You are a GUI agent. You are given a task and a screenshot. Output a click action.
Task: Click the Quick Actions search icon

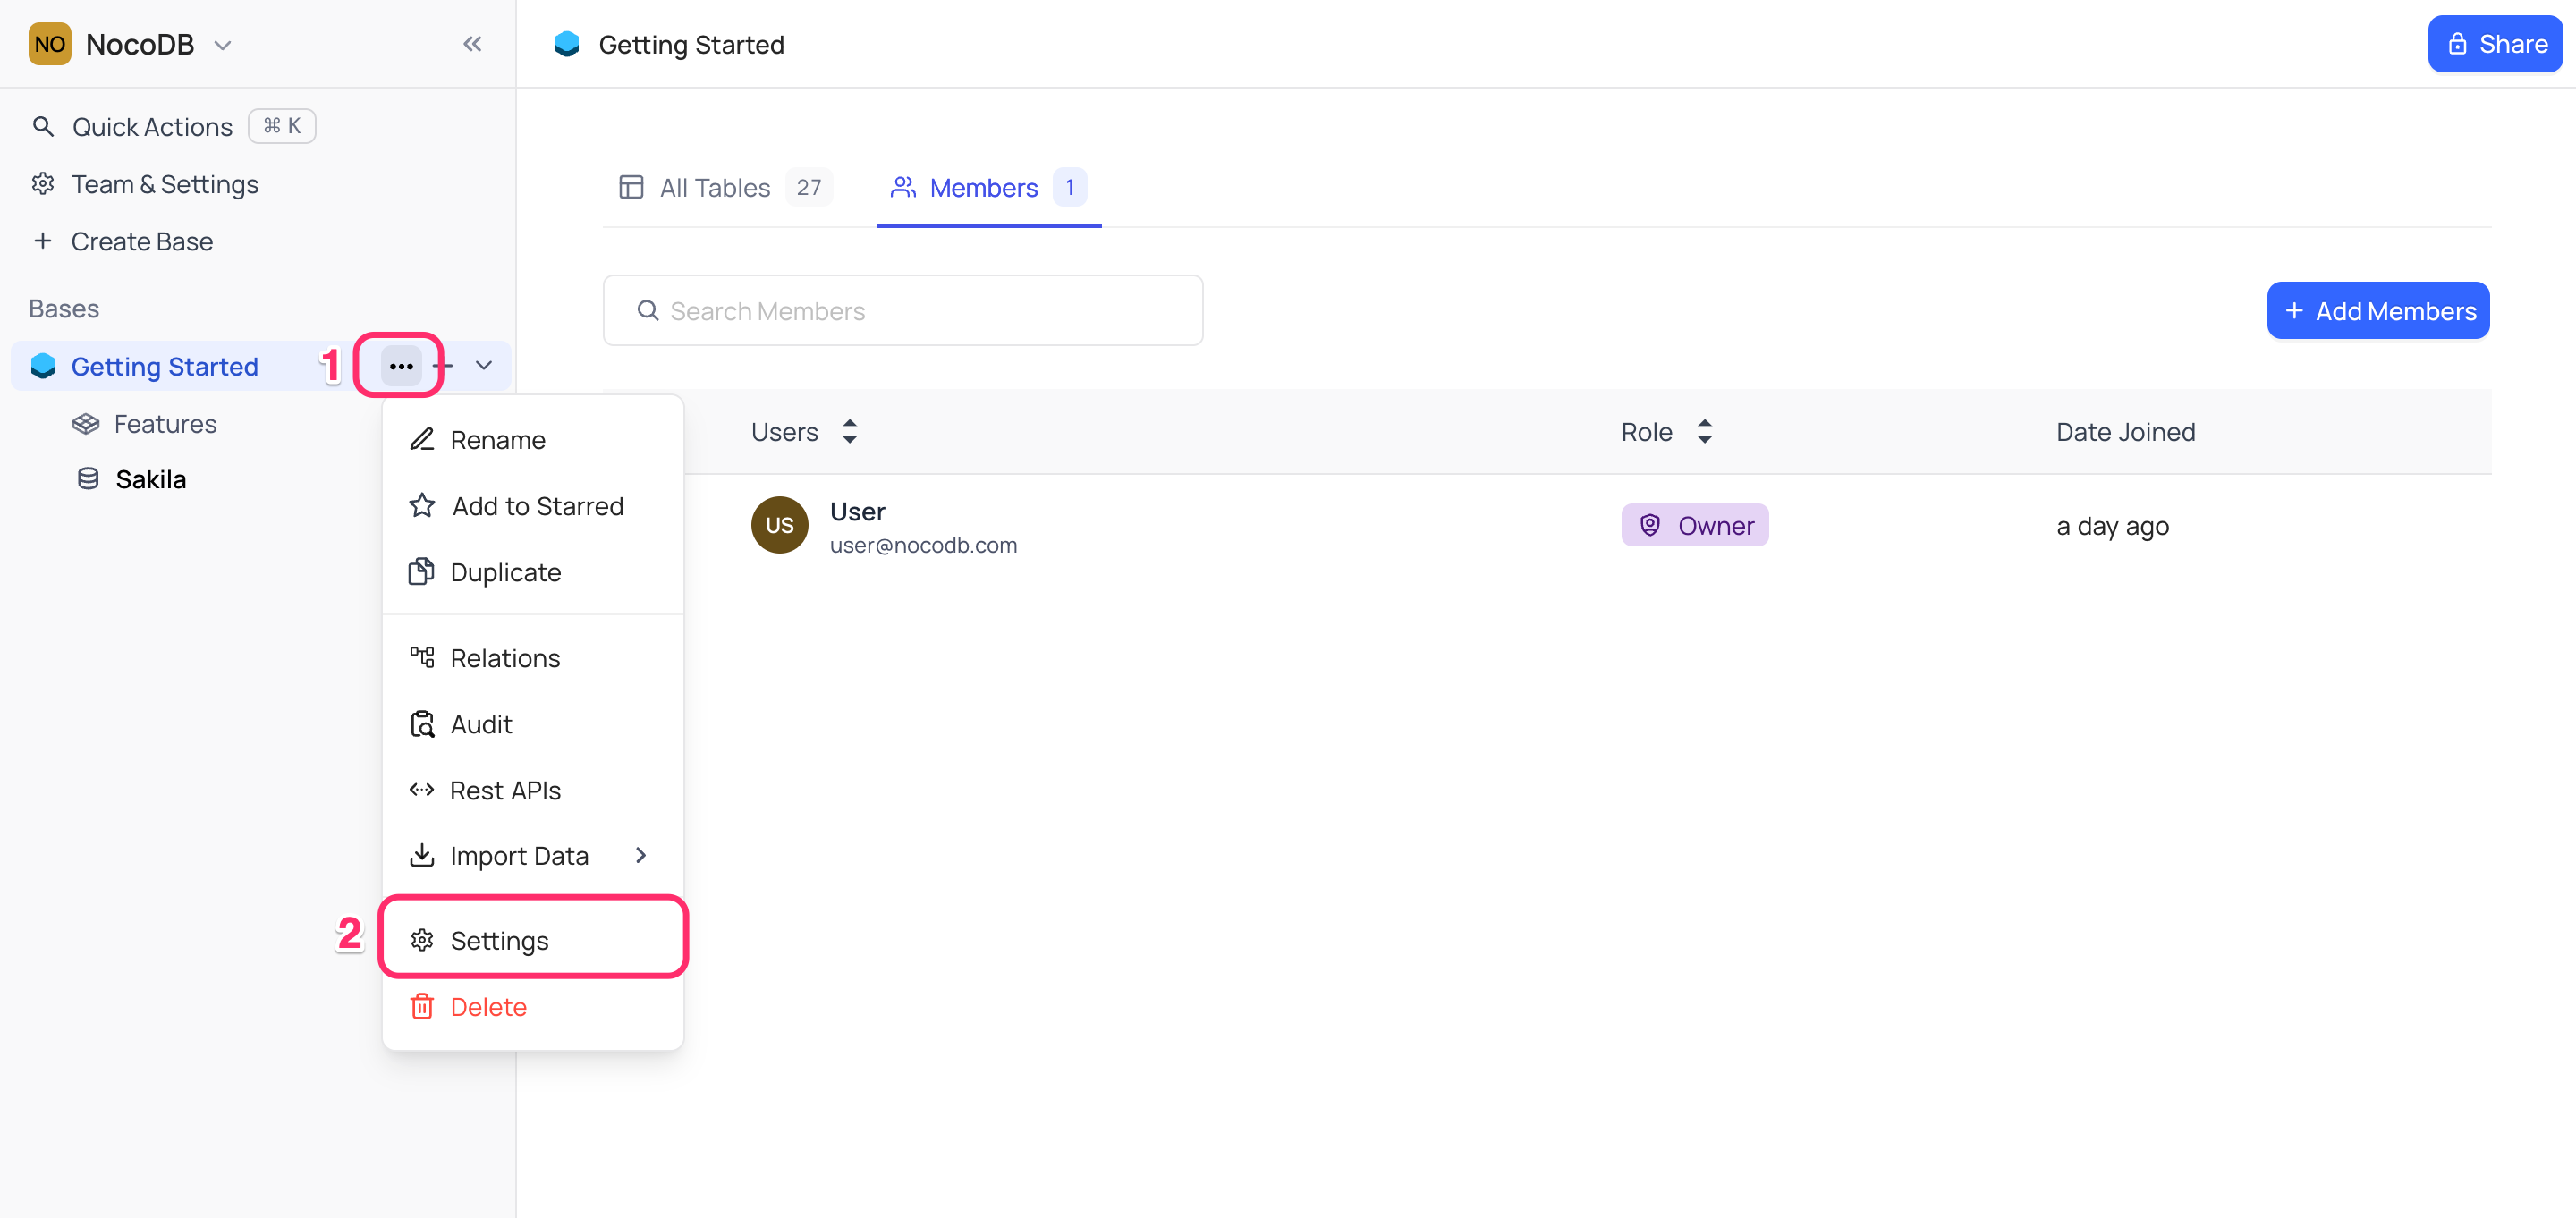click(x=43, y=127)
